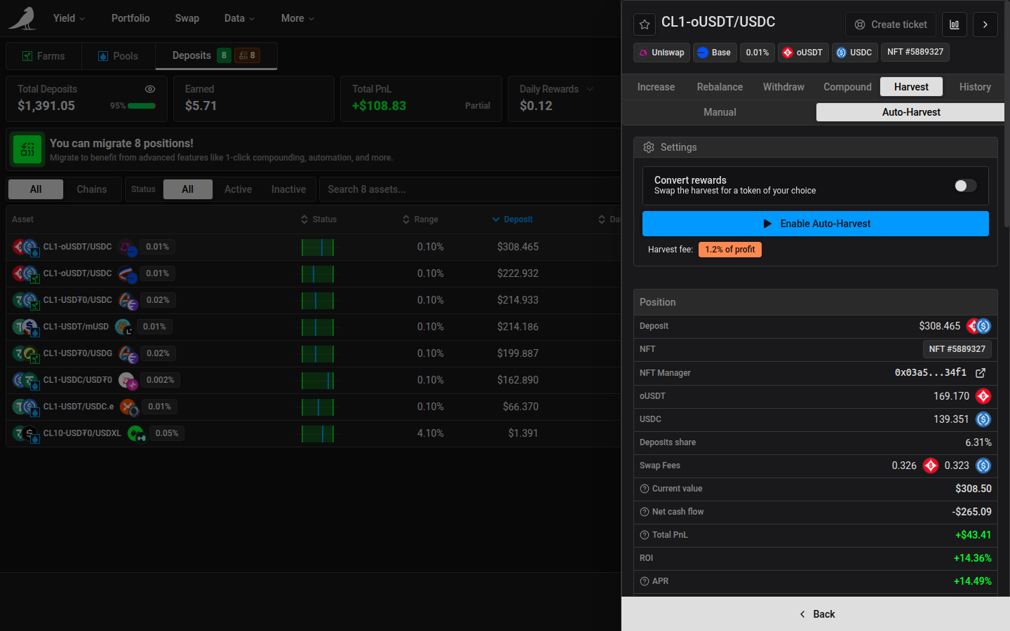The height and width of the screenshot is (631, 1010).
Task: Click the green migrate positions icon
Action: tap(27, 149)
